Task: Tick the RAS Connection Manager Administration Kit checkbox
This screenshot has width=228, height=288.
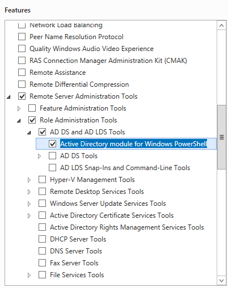Action: [x=22, y=61]
